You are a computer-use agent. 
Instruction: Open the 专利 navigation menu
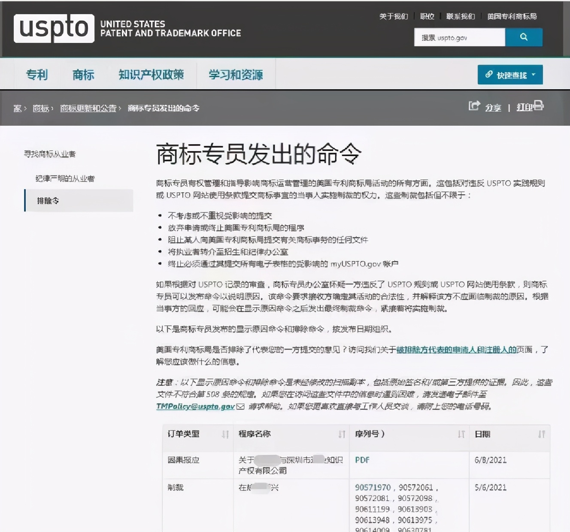37,75
